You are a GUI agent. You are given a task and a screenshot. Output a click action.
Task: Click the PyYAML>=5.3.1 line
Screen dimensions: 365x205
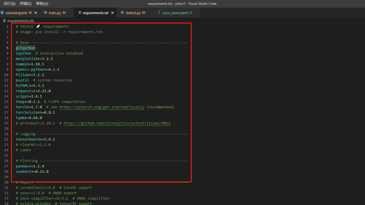coord(30,86)
